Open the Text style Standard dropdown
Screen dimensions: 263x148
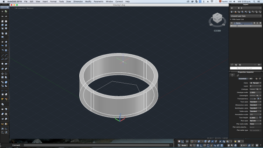click(256, 102)
